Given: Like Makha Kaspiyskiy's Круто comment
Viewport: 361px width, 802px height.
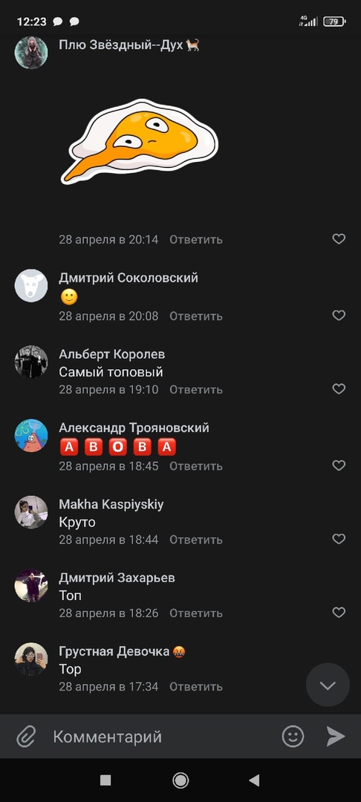Looking at the screenshot, I should coord(339,539).
